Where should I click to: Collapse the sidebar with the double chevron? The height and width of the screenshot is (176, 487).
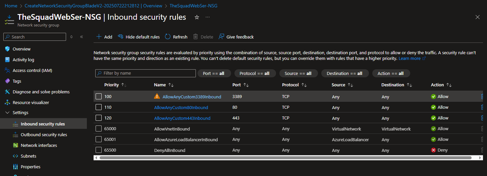[82, 37]
